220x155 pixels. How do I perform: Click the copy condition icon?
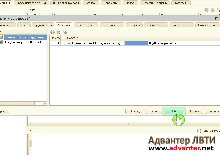(64, 32)
